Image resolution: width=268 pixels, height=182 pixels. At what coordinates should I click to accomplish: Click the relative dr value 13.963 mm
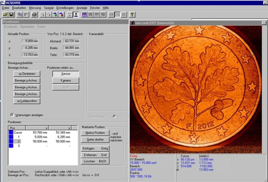tap(206, 170)
